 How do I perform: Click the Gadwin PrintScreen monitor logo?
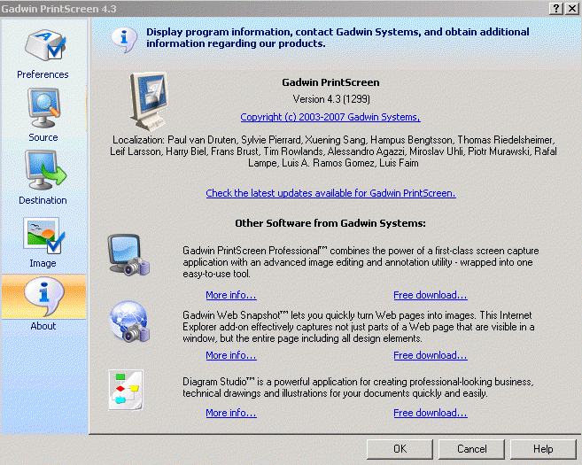tap(149, 101)
